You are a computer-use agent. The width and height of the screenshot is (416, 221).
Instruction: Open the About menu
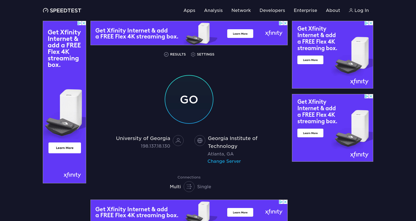[333, 10]
